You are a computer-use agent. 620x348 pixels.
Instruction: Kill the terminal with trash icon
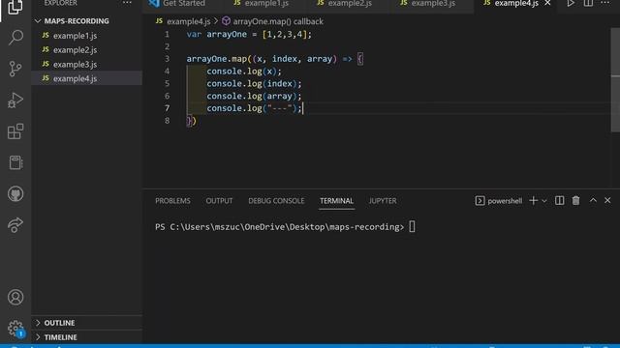tap(575, 200)
